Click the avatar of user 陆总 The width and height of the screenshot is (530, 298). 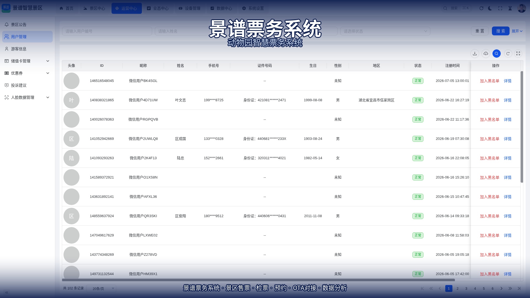coord(71,158)
